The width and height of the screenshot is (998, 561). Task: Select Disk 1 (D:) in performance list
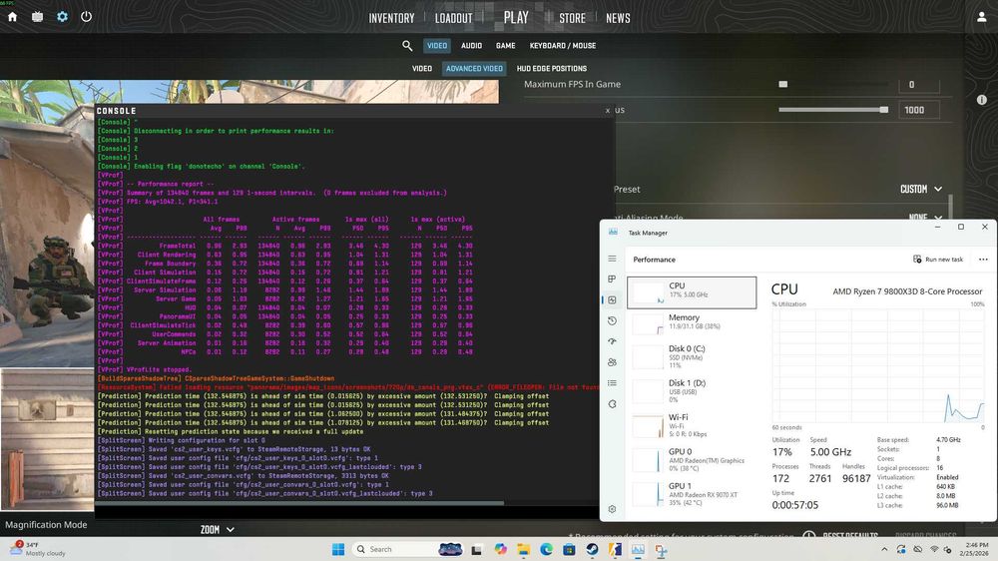coord(692,391)
